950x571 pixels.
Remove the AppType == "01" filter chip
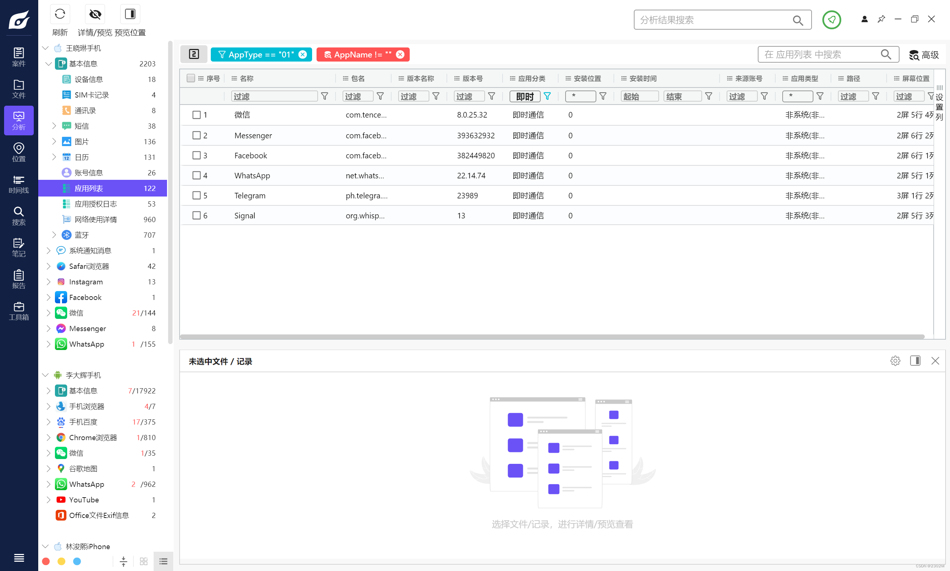(303, 55)
